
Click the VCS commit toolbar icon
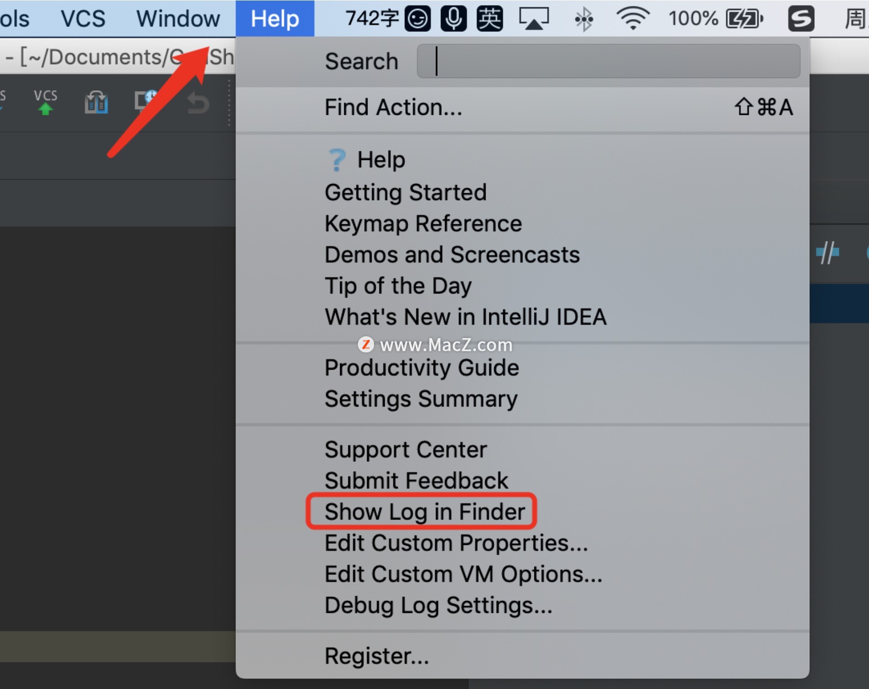45,102
